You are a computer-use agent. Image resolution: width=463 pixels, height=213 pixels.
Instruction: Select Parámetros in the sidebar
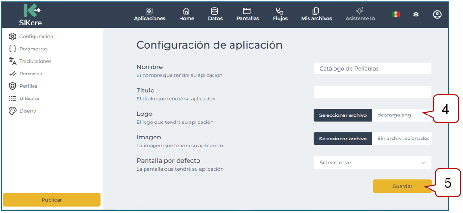pos(33,49)
